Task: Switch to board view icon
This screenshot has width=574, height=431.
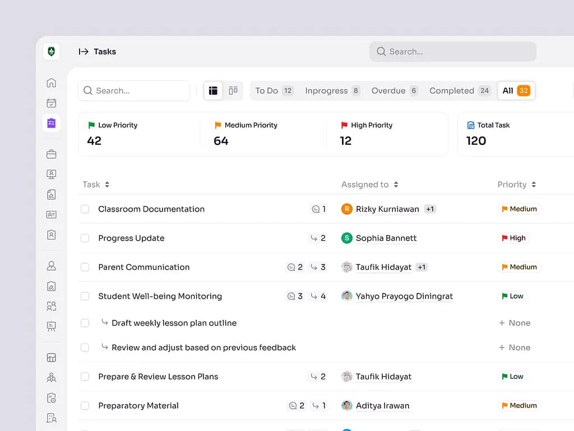Action: pos(233,90)
